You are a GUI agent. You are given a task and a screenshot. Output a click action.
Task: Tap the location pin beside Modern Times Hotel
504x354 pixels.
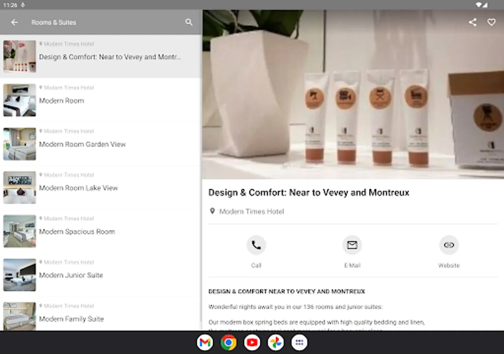(x=212, y=211)
